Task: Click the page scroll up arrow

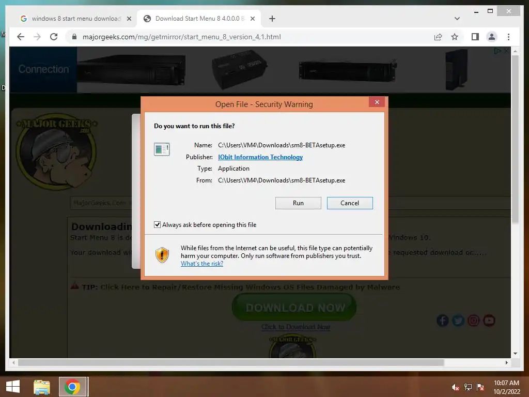Action: (515, 51)
